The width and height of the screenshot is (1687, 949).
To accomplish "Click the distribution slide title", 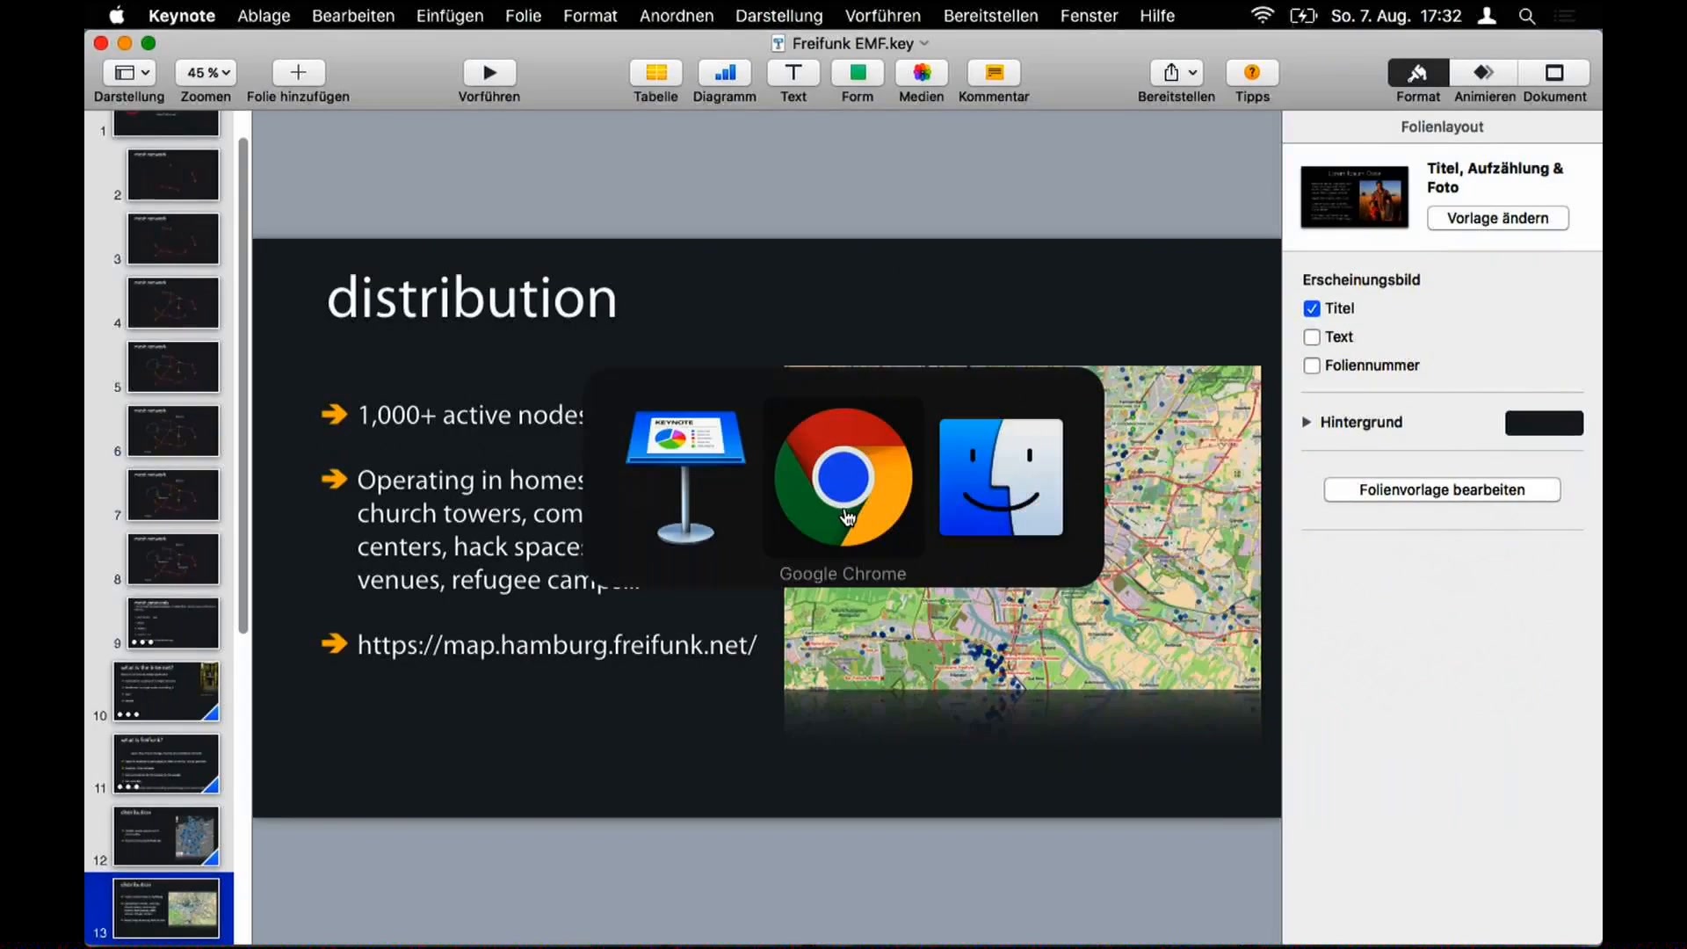I will tap(472, 298).
